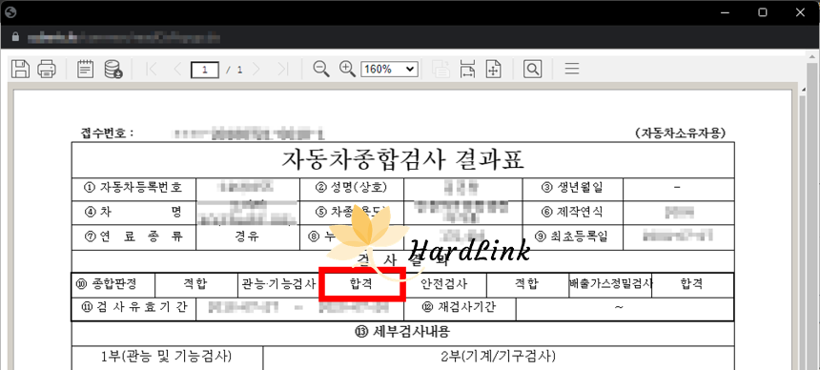
Task: Click the database download icon
Action: coord(113,69)
